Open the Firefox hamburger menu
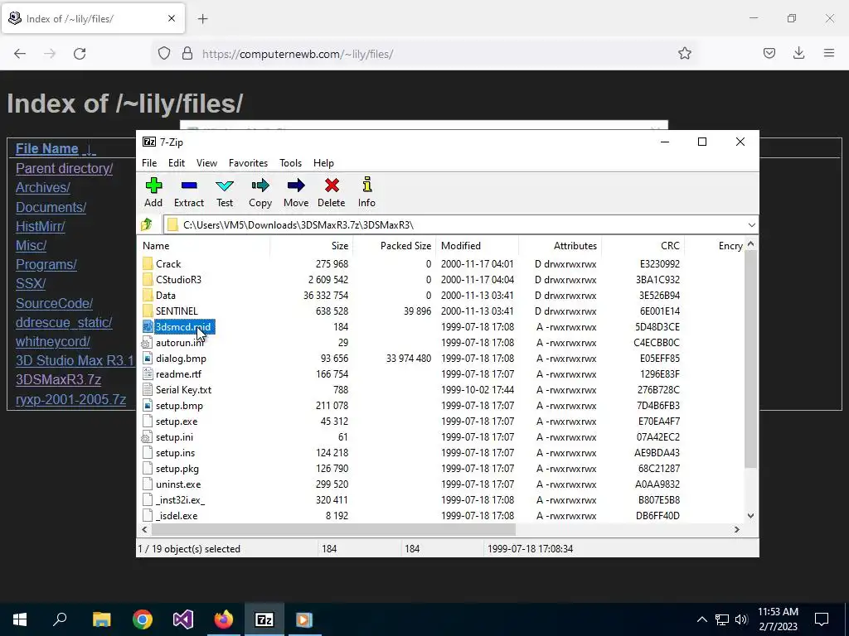The image size is (849, 636). pos(828,53)
